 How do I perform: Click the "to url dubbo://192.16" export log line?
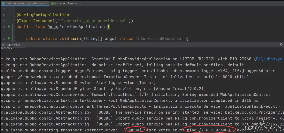[142, 124]
